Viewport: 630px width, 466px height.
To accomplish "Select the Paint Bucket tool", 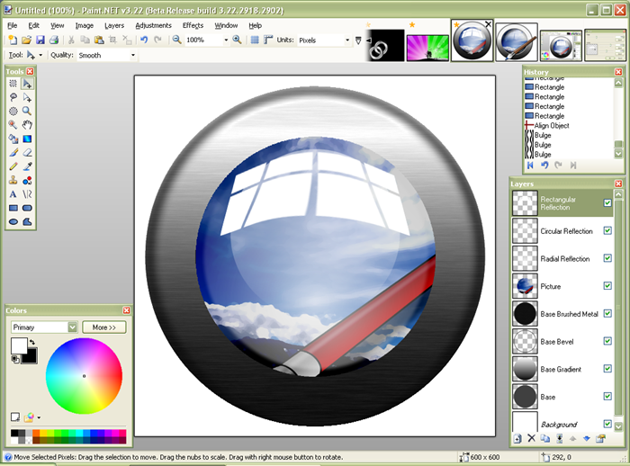I will 13,139.
